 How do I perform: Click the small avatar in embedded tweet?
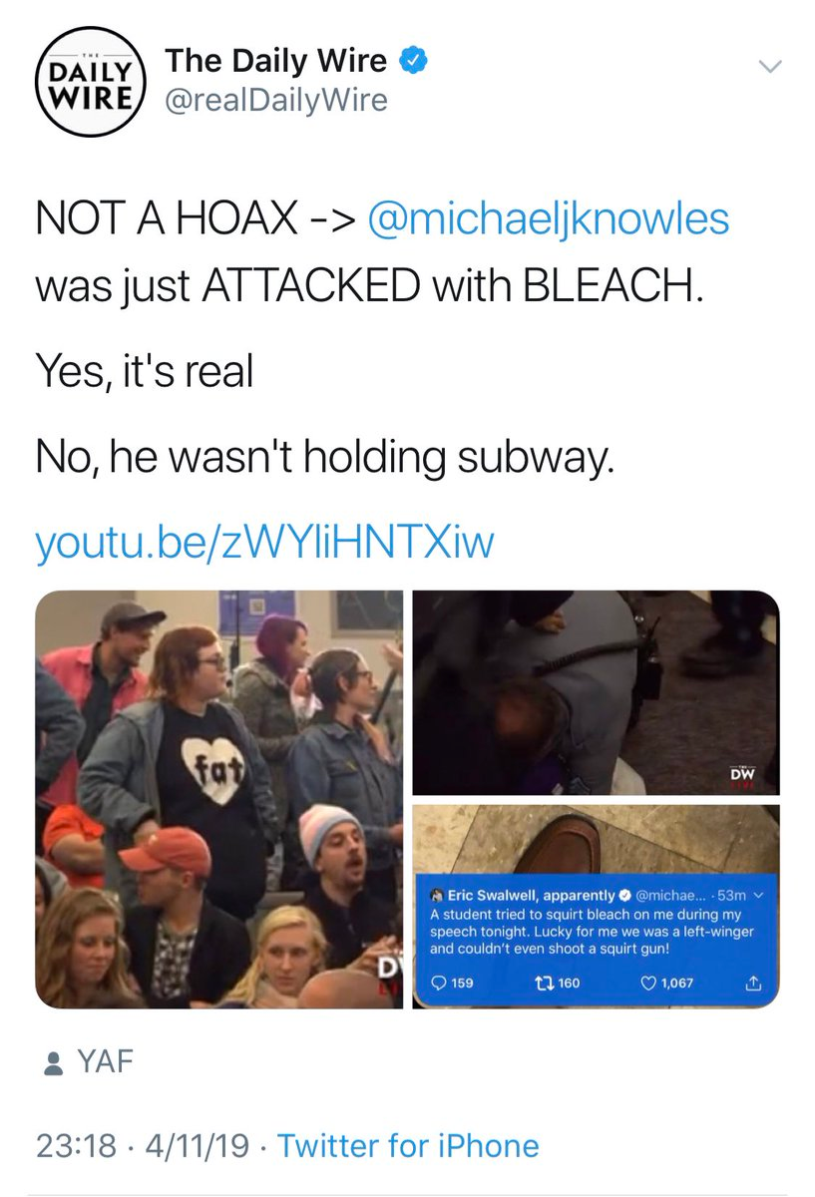coord(436,895)
